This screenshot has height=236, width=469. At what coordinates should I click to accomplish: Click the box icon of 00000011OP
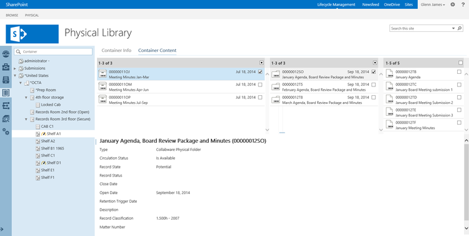coord(103,100)
